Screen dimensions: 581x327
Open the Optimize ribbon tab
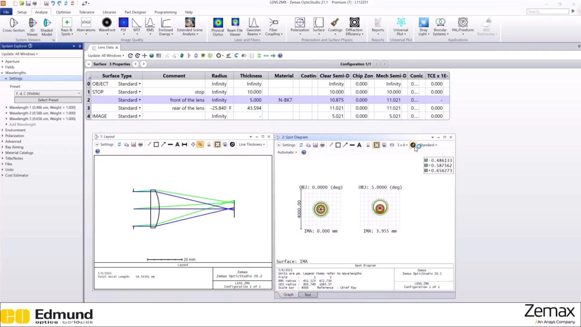point(63,12)
